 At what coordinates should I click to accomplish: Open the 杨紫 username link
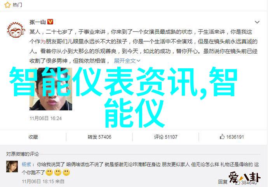point(26,164)
